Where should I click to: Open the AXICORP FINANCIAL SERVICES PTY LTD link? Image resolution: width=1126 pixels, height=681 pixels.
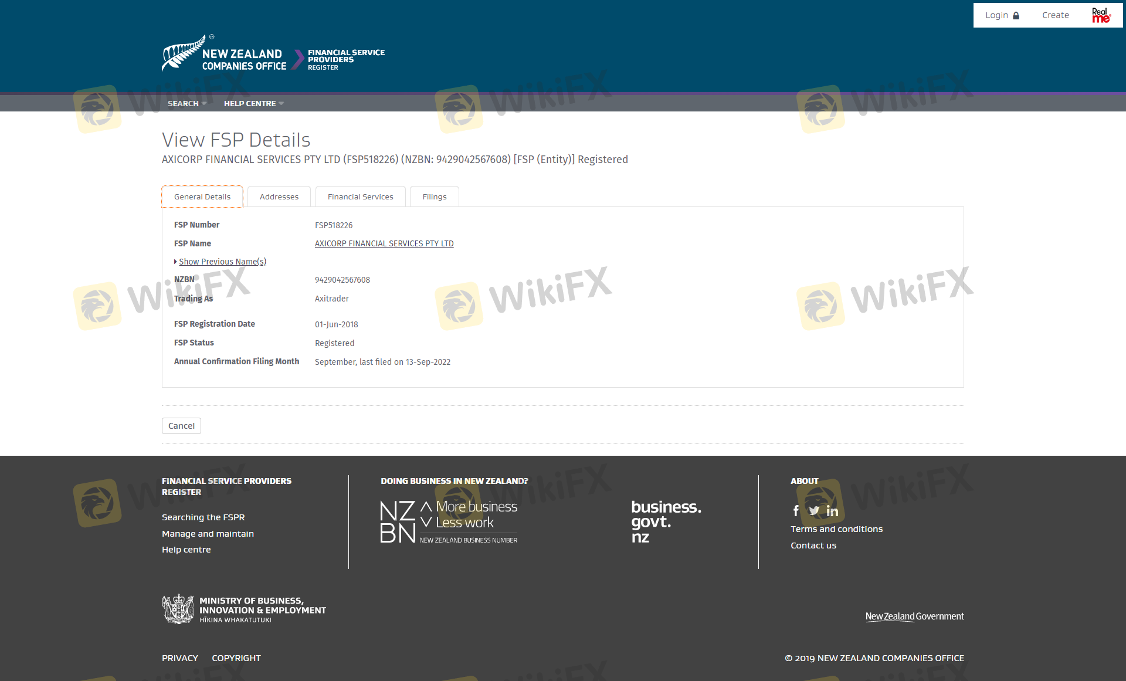point(384,243)
